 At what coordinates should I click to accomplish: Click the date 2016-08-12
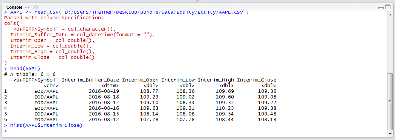(104, 119)
